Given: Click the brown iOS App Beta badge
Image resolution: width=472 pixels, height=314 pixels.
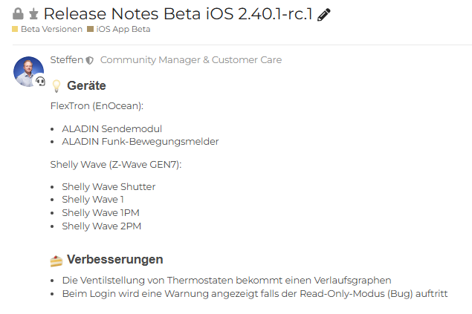Looking at the screenshot, I should pos(91,29).
